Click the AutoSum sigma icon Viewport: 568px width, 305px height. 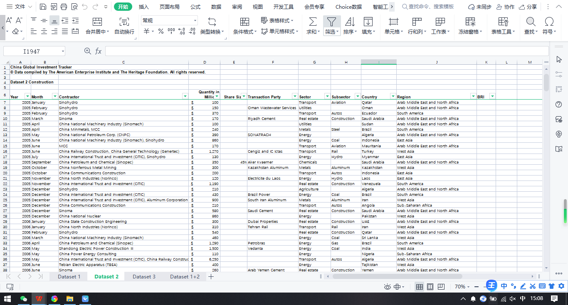pos(313,22)
